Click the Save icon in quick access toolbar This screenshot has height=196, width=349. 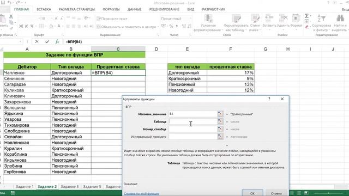coord(3,3)
